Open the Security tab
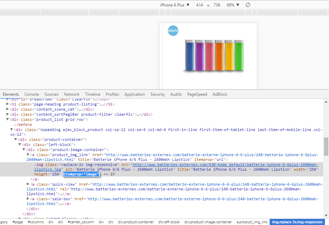 (x=158, y=94)
